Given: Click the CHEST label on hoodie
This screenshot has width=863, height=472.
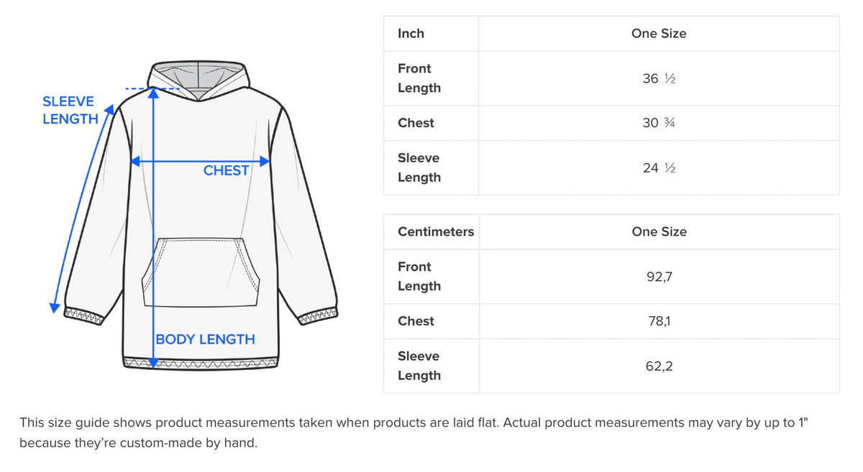Looking at the screenshot, I should [x=226, y=170].
